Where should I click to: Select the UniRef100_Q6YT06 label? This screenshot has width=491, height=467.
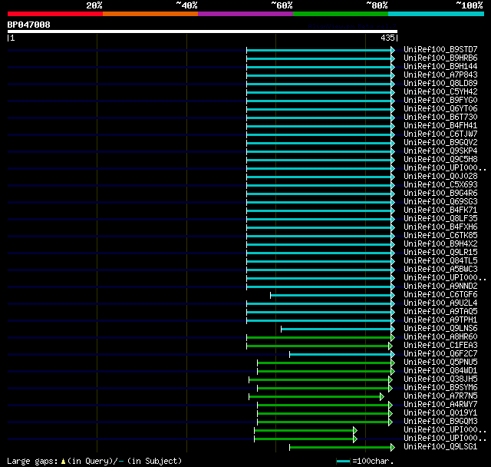point(440,109)
